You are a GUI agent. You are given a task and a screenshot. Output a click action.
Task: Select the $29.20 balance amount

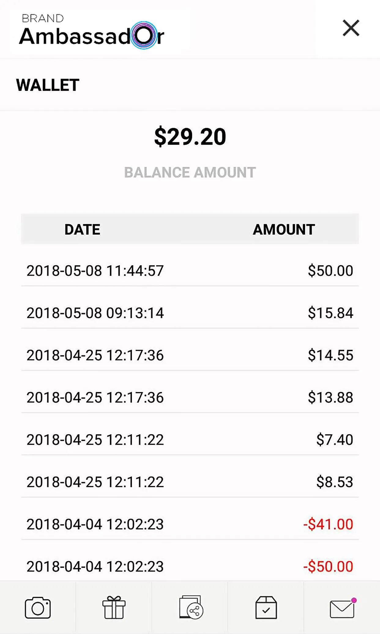tap(190, 137)
